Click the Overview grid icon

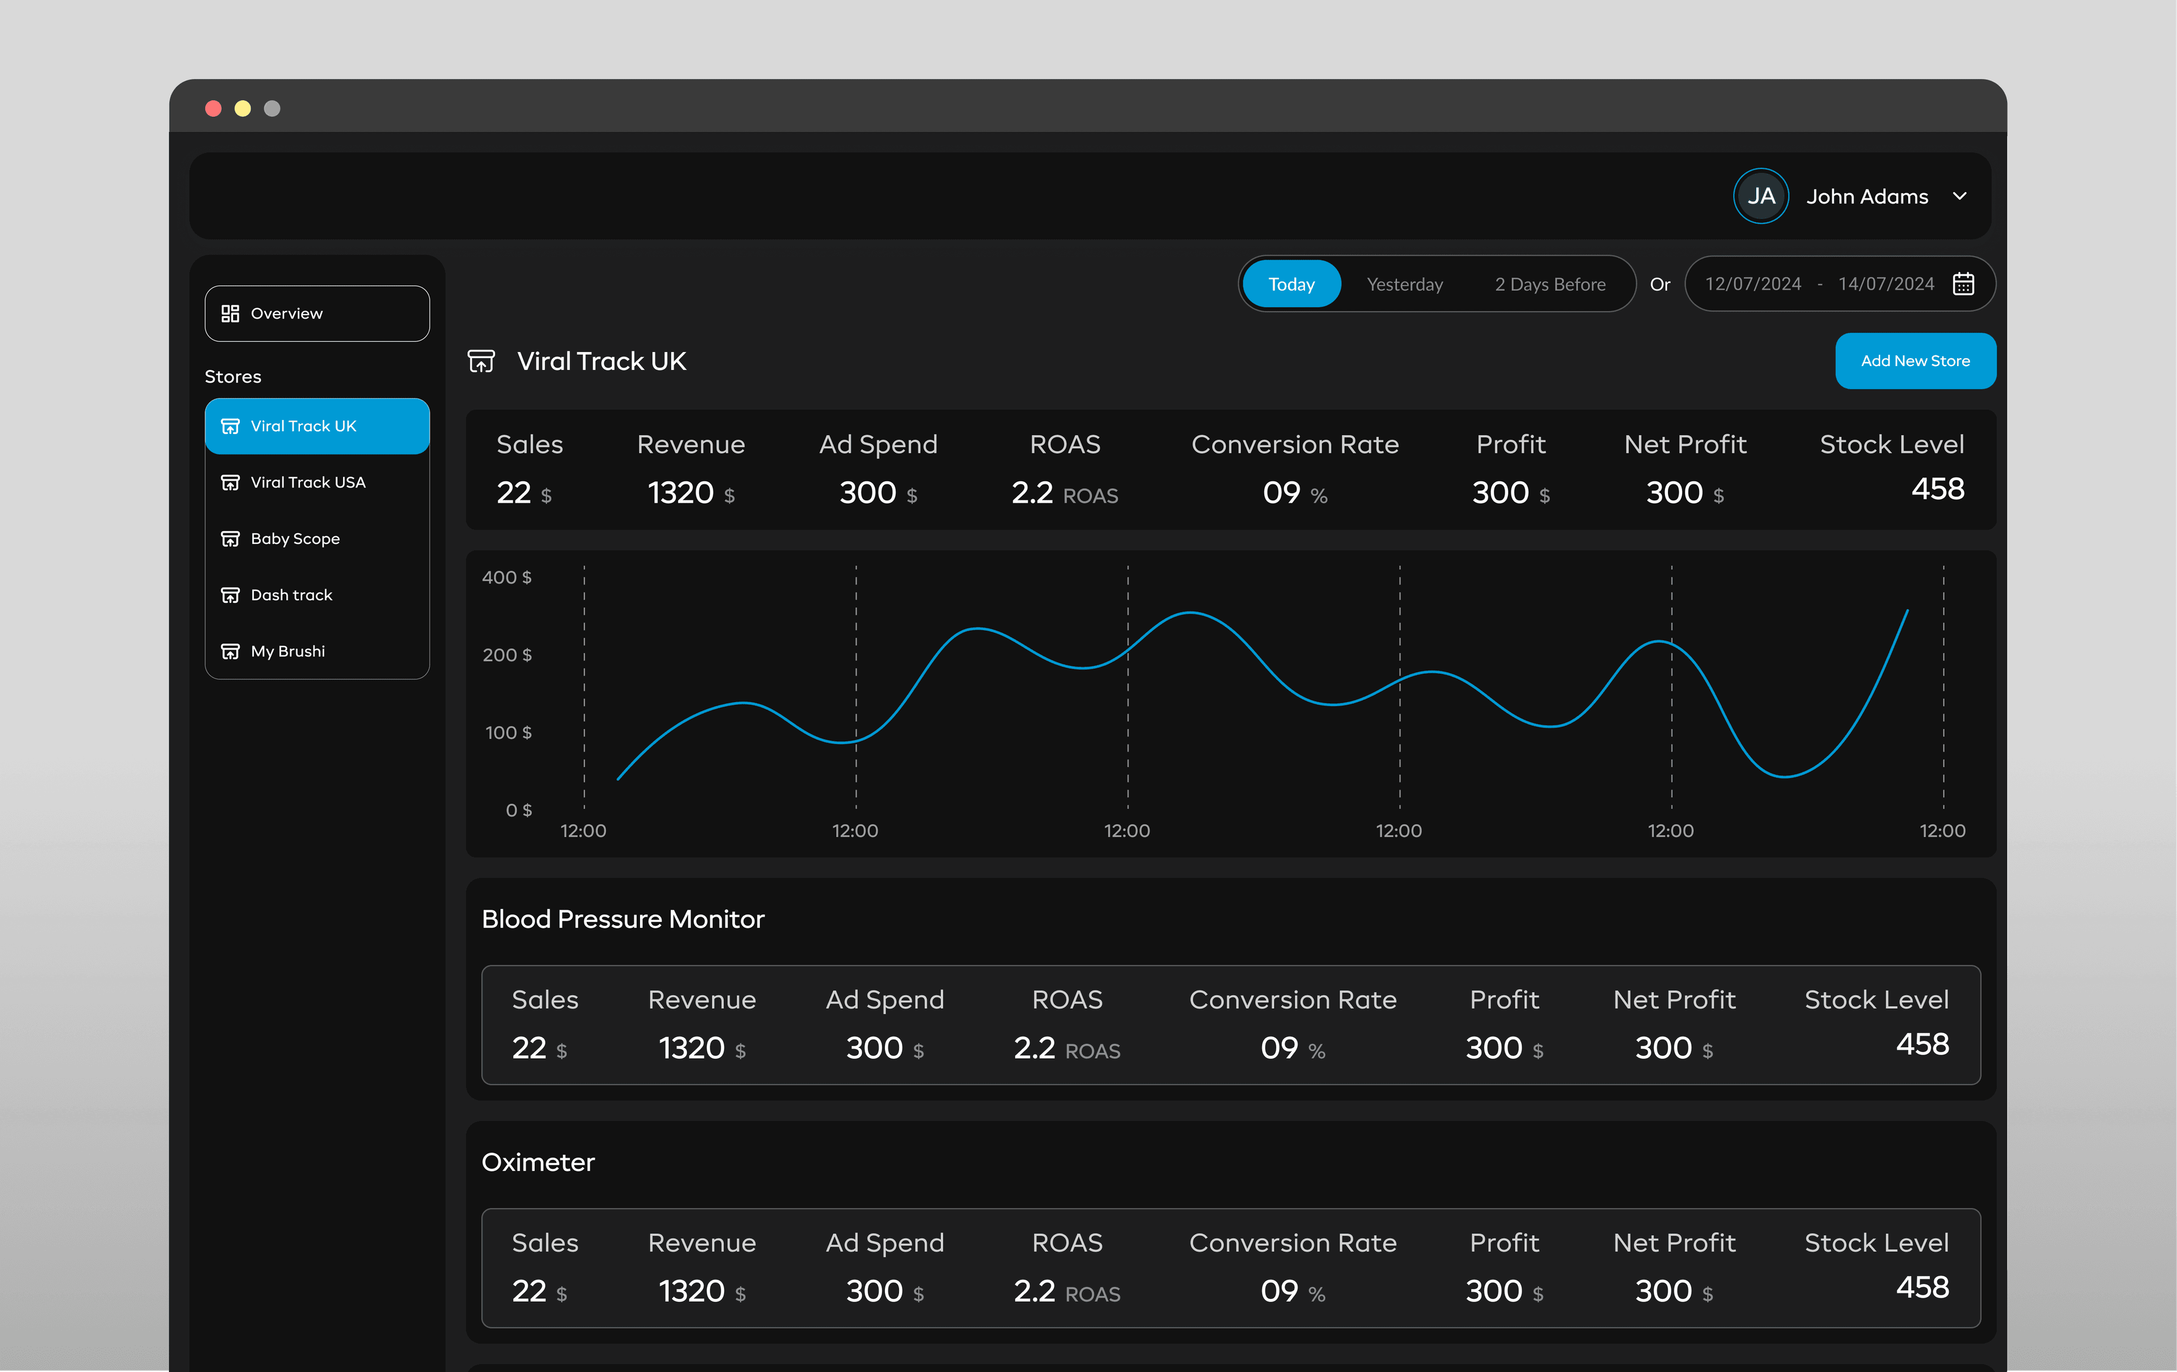(x=230, y=313)
